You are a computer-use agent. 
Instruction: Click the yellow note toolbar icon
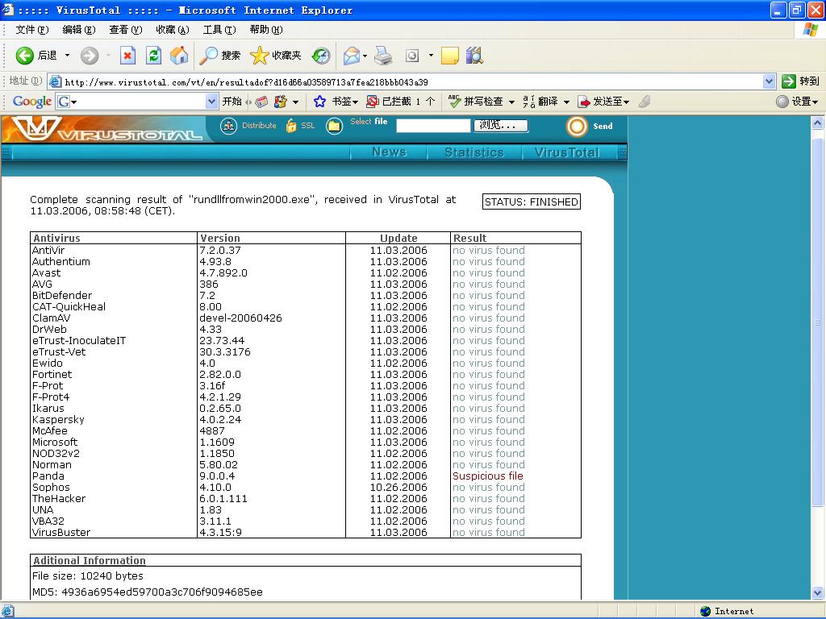449,56
